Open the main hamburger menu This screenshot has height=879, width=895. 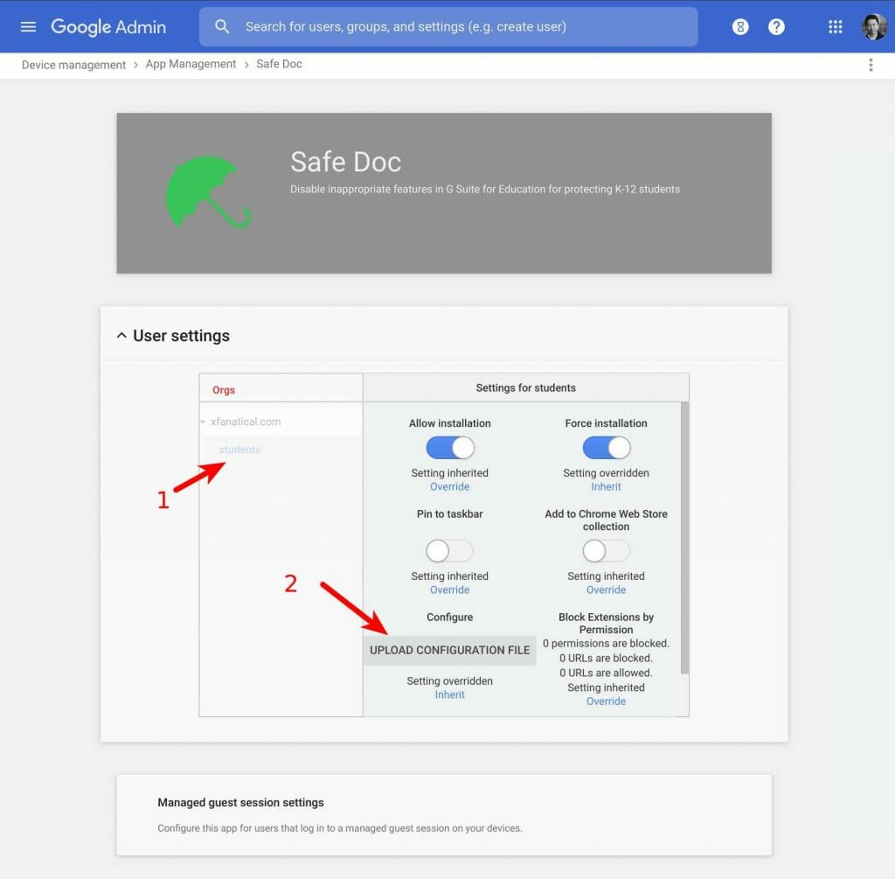point(28,27)
